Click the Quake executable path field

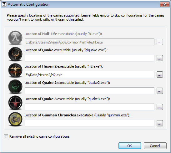tap(89, 58)
